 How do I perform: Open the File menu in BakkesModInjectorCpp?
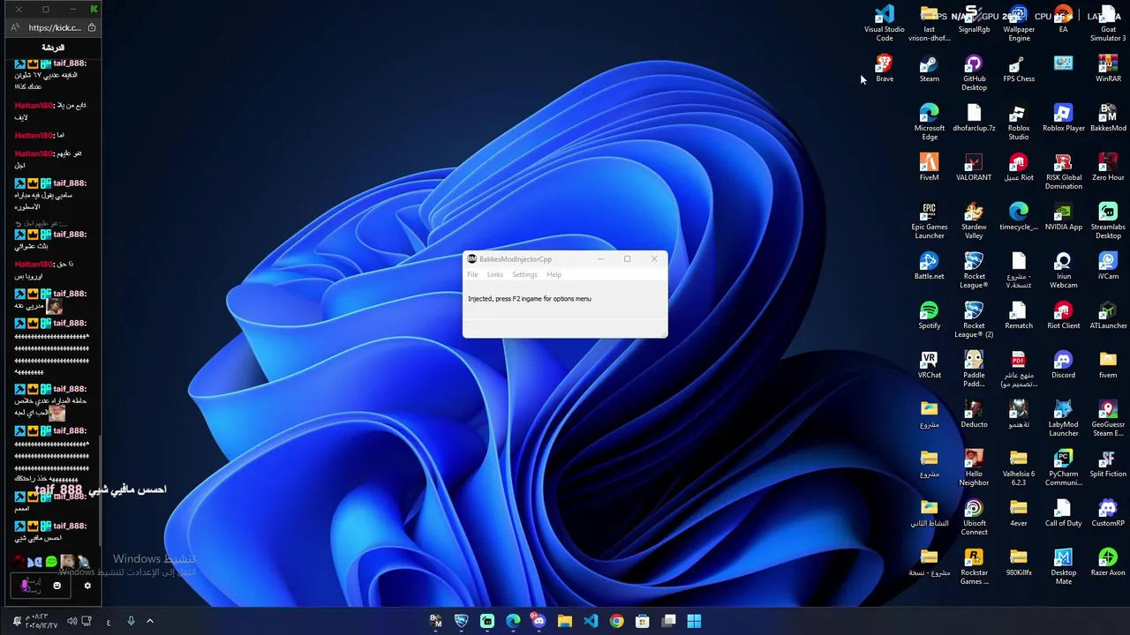click(x=472, y=274)
